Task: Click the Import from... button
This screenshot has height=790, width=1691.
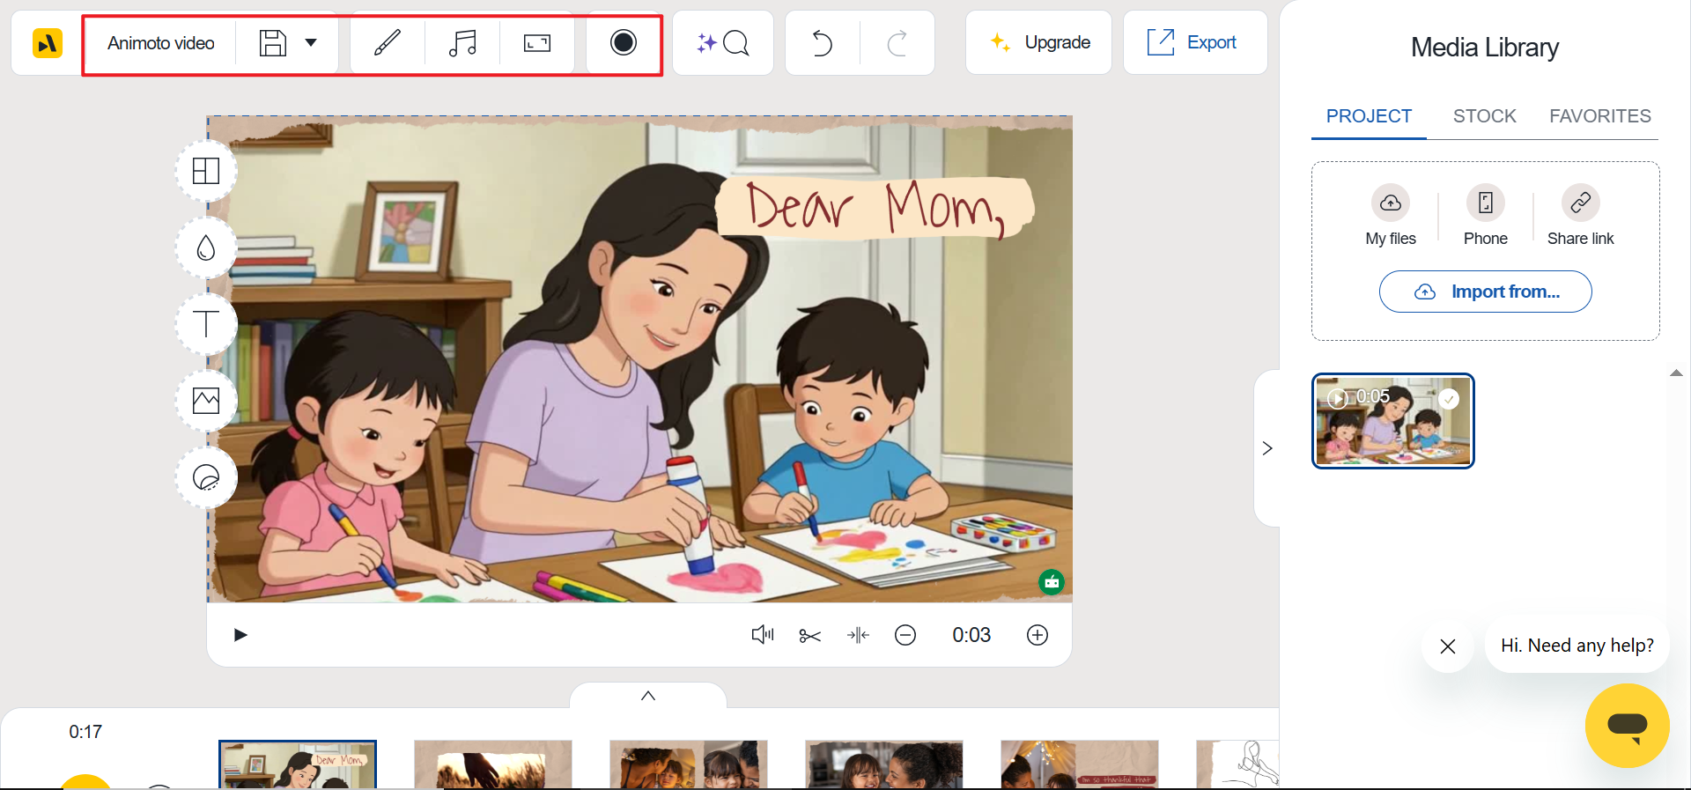Action: [1486, 292]
